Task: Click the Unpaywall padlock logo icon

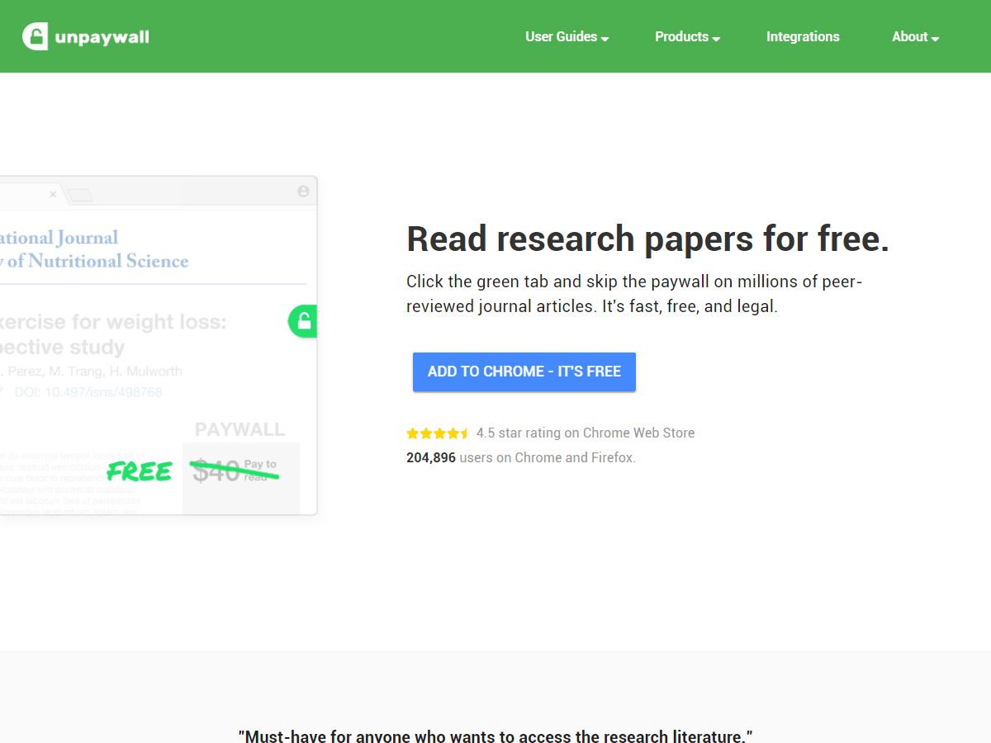Action: (35, 36)
